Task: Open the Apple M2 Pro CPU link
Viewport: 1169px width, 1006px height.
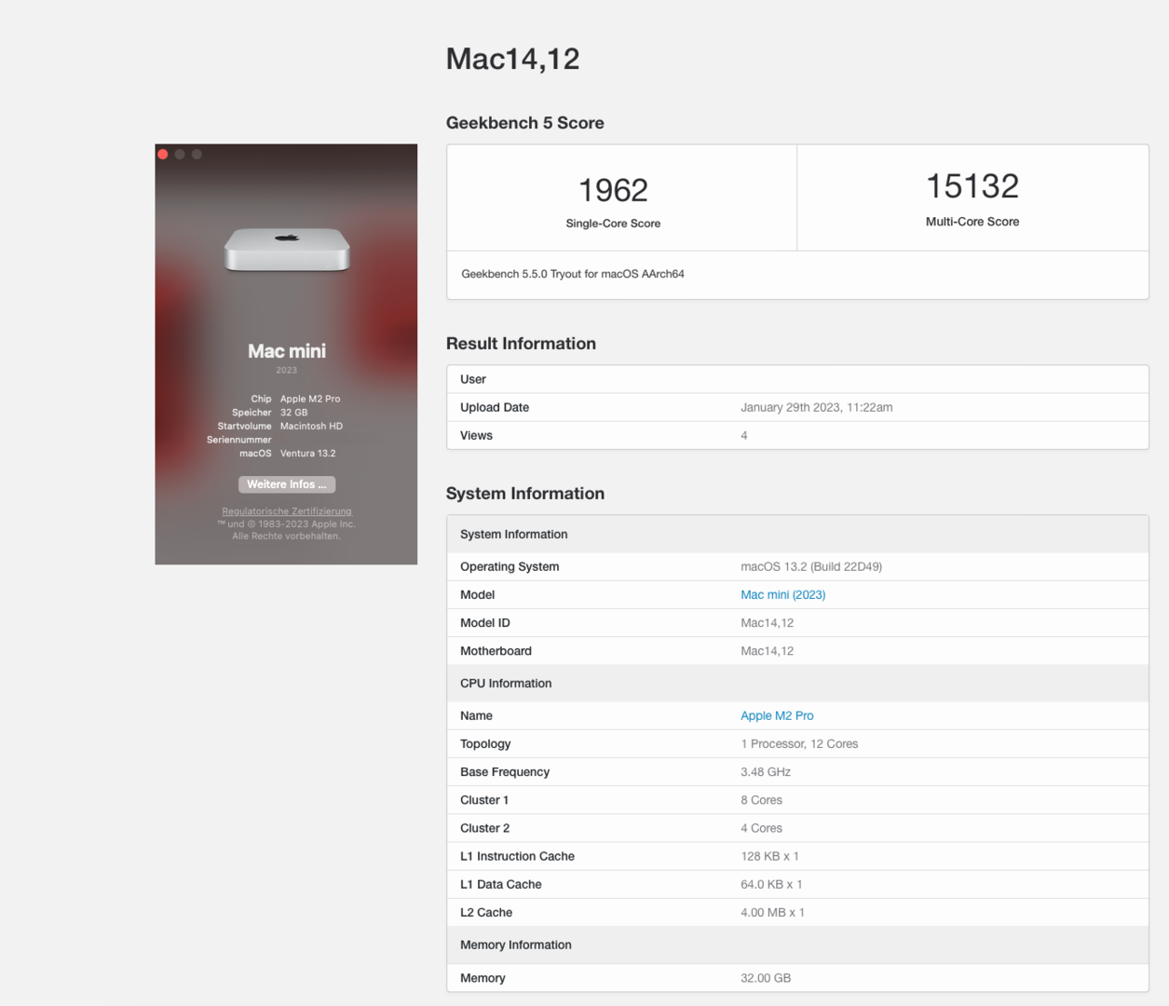Action: point(777,715)
